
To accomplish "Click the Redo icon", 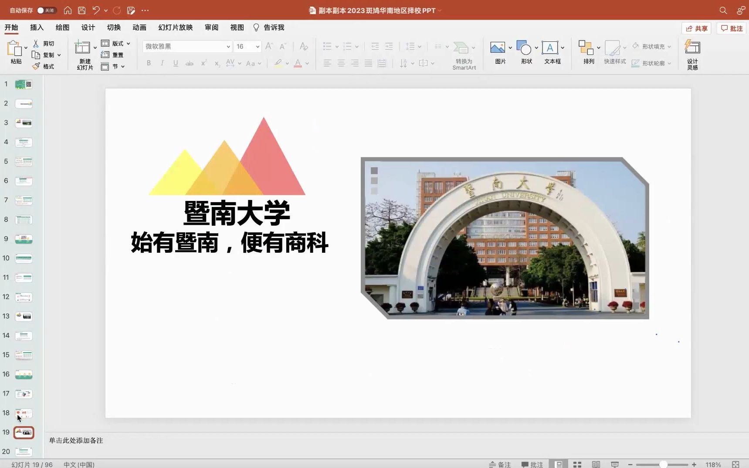I will 117,10.
